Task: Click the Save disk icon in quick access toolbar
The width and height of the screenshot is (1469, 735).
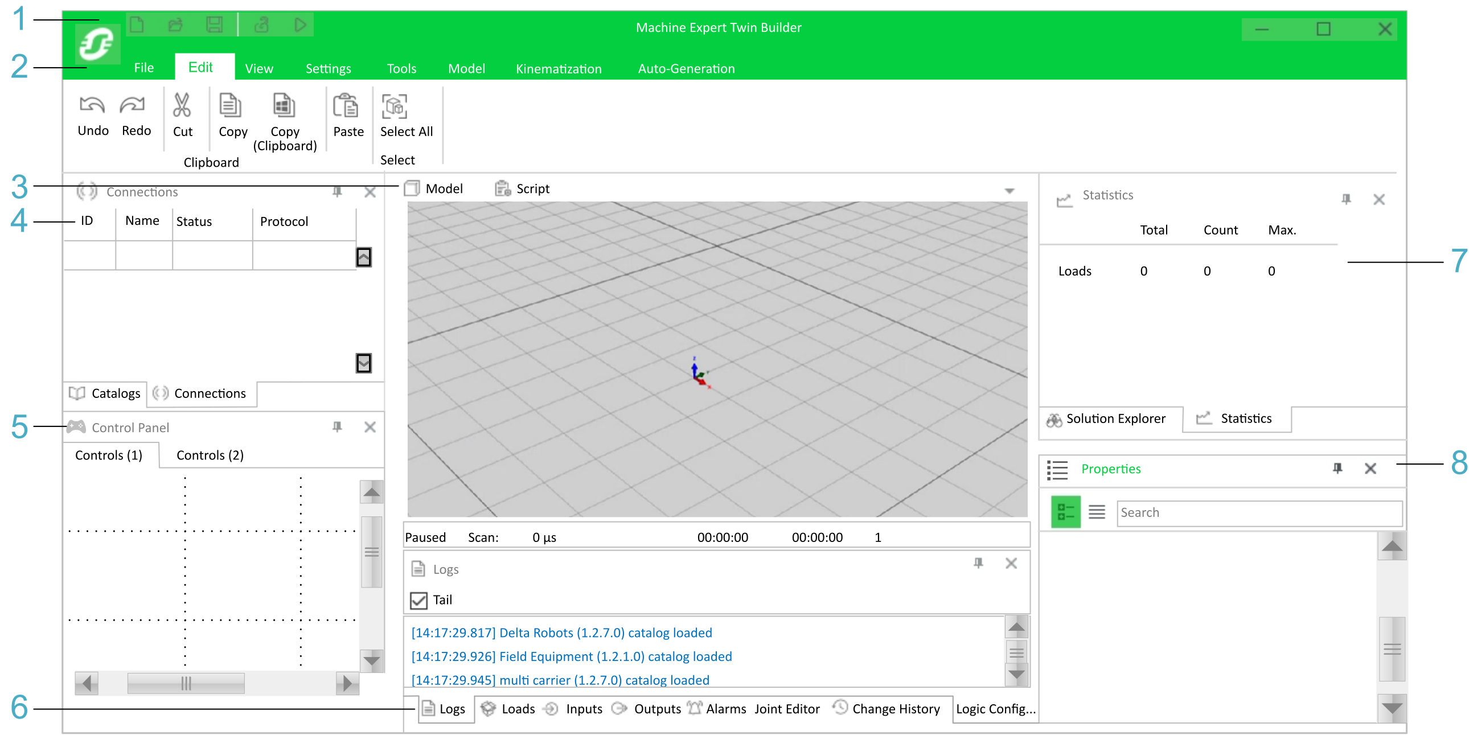Action: click(x=215, y=24)
